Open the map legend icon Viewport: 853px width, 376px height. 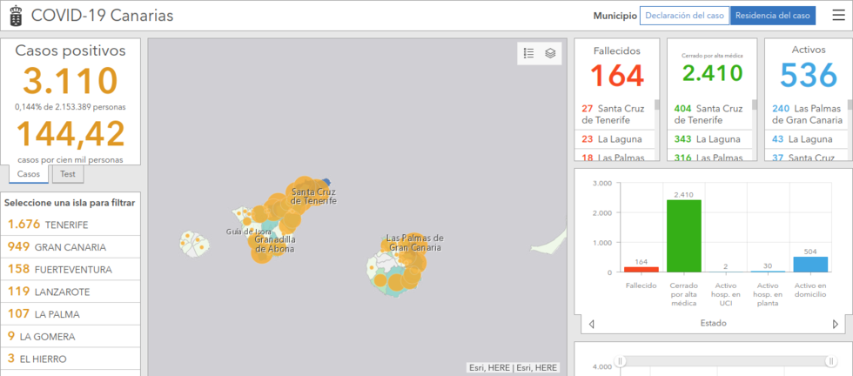click(x=529, y=53)
